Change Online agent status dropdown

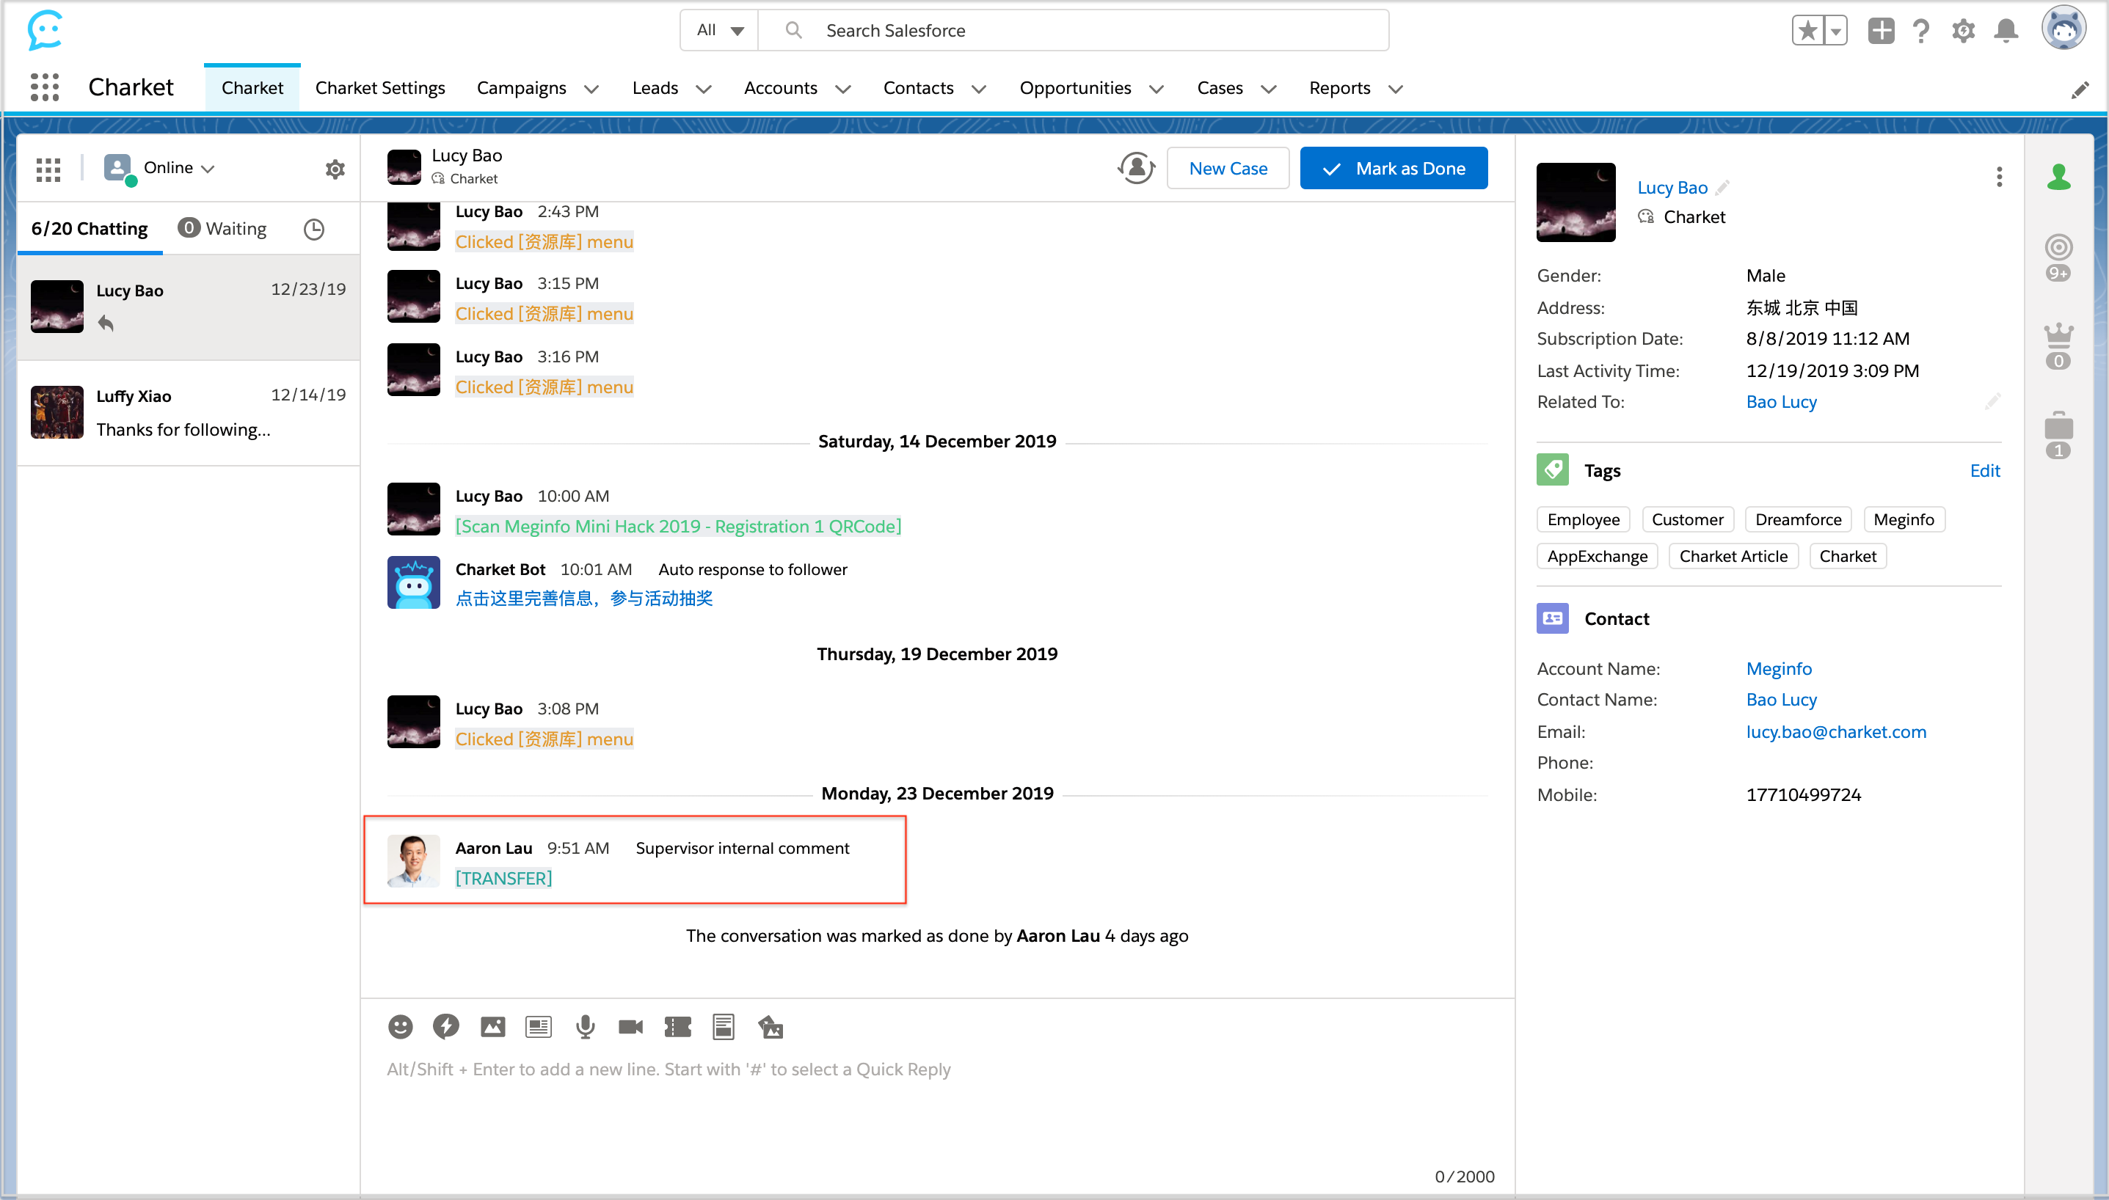(160, 168)
